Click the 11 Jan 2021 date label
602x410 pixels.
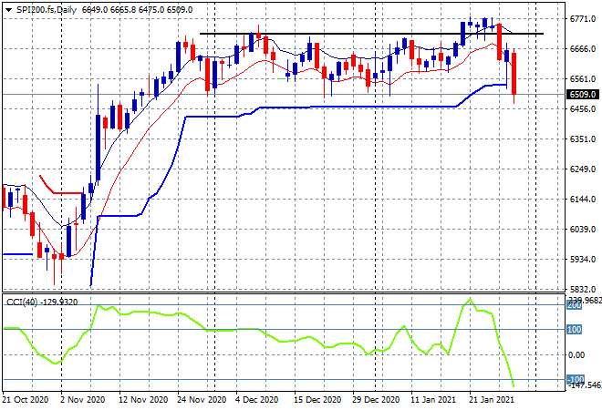[433, 400]
